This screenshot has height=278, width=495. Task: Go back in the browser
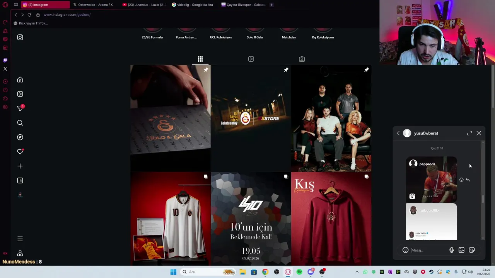[15, 15]
